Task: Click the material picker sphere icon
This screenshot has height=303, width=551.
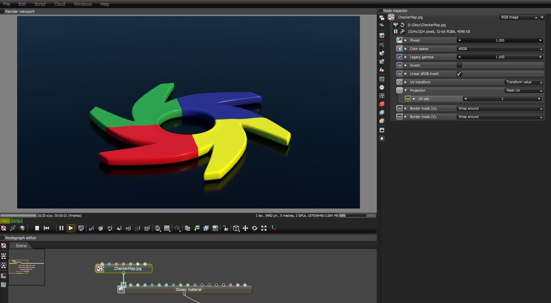Action: [x=110, y=228]
